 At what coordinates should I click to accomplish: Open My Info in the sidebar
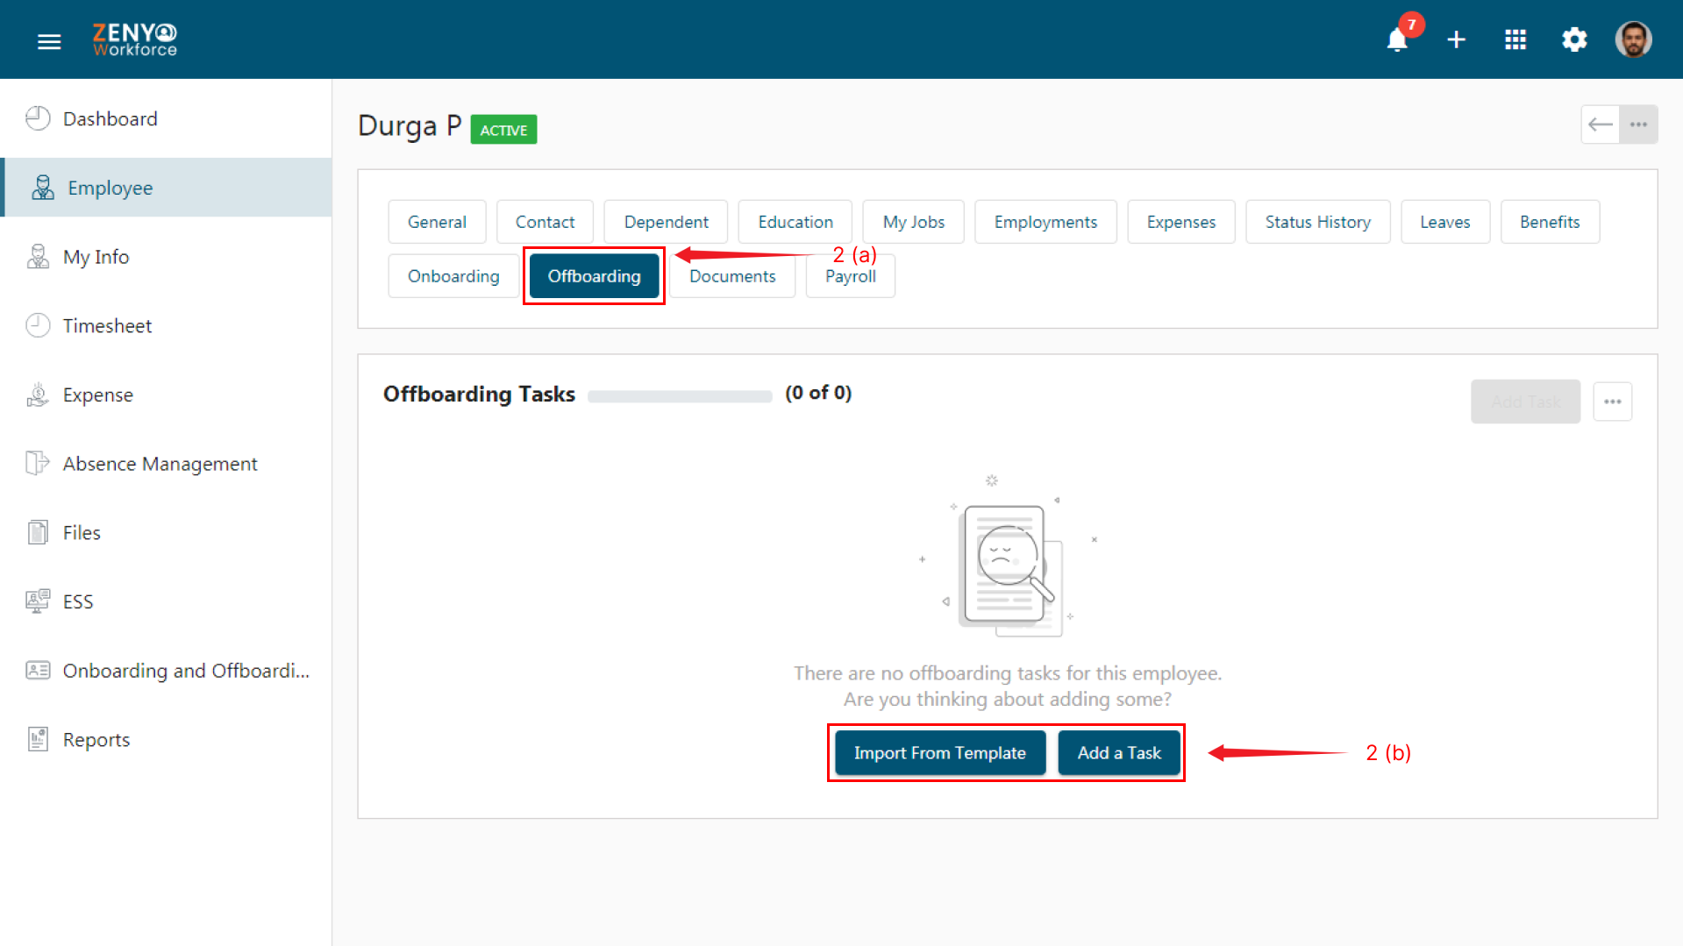point(166,257)
